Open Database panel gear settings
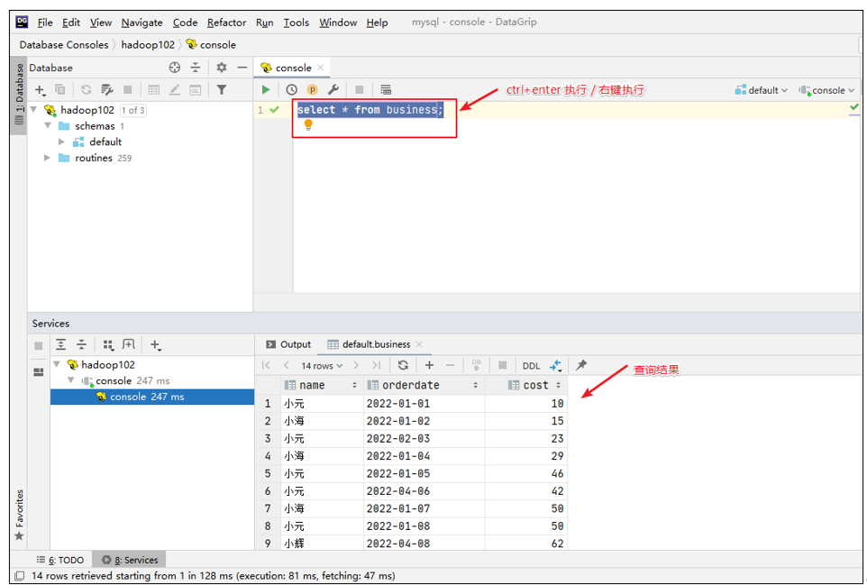The height and width of the screenshot is (585, 867). [x=222, y=68]
